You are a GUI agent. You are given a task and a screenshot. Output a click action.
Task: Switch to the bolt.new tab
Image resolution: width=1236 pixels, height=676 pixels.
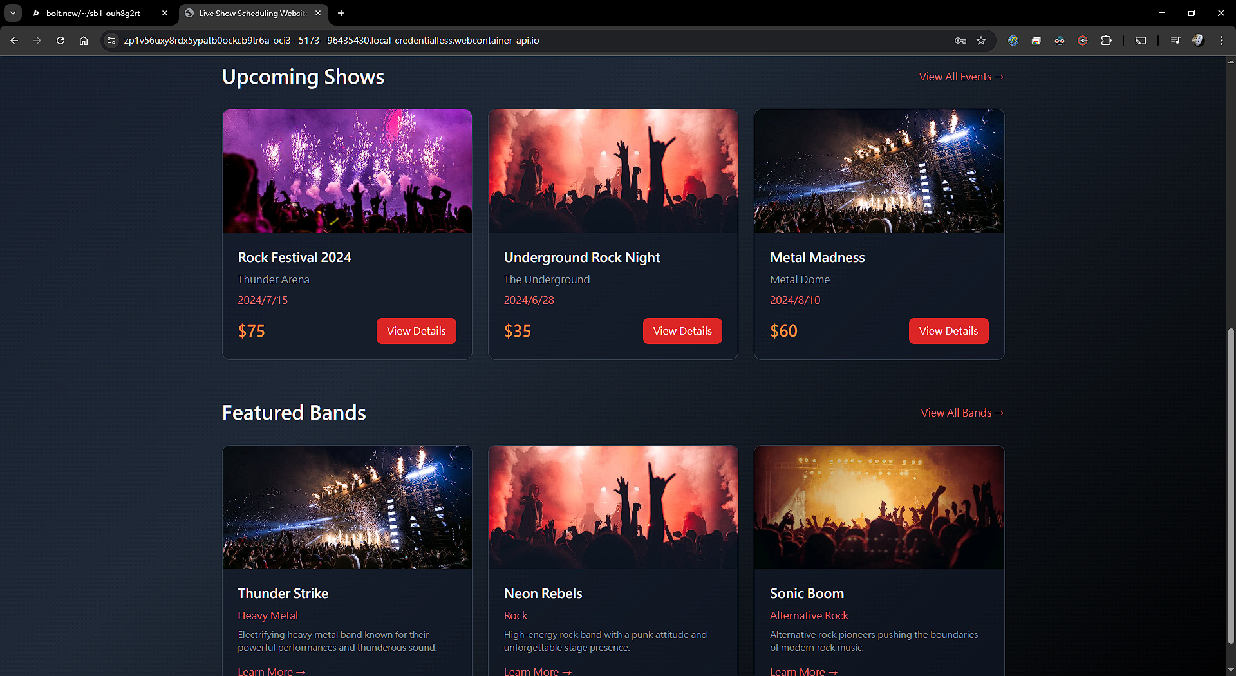tap(93, 13)
